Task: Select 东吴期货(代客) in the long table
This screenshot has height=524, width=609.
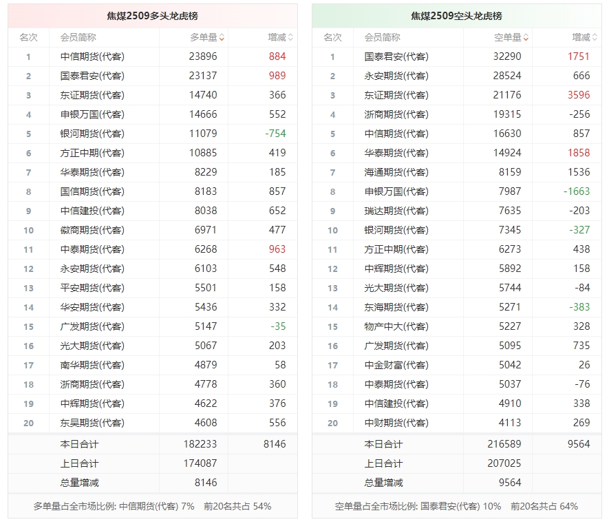Action: pos(92,423)
